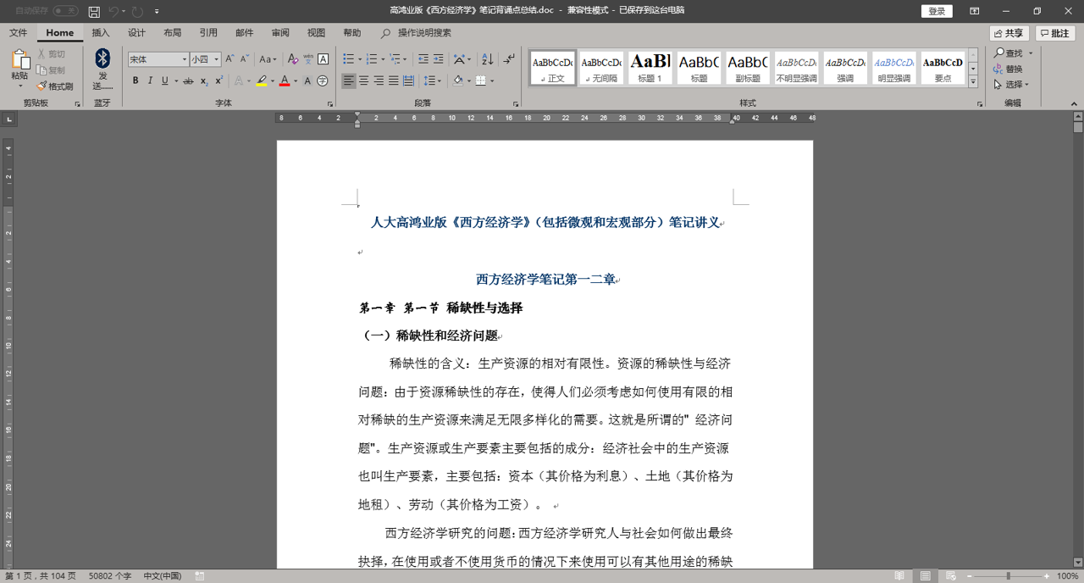Switch to Read Mode view in status bar
The image size is (1084, 583).
[899, 576]
